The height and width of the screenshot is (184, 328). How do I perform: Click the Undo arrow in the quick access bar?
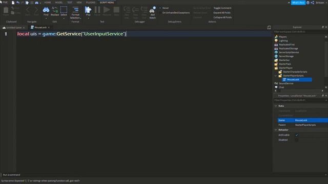[18, 3]
